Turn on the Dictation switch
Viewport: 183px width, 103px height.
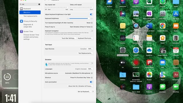click(91, 63)
